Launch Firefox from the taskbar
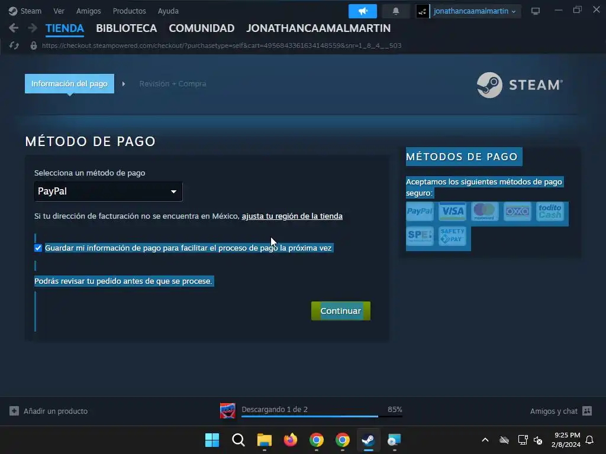 coord(290,440)
